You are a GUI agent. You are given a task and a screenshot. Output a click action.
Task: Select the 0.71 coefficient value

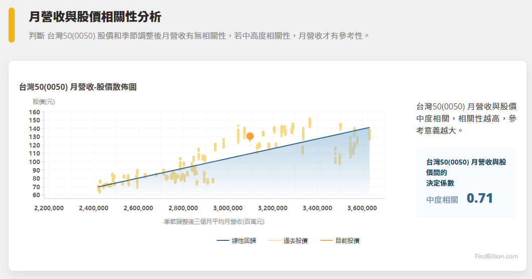(x=480, y=198)
